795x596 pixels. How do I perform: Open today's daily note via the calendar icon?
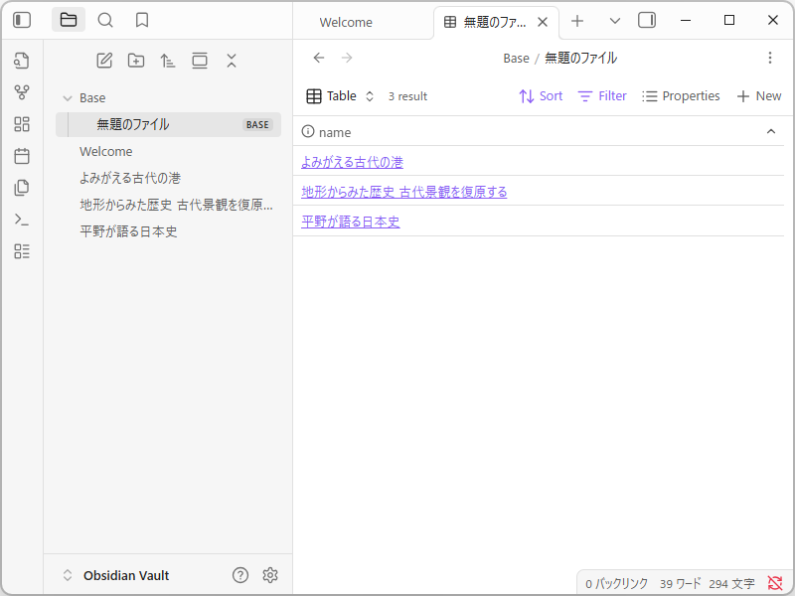tap(21, 156)
